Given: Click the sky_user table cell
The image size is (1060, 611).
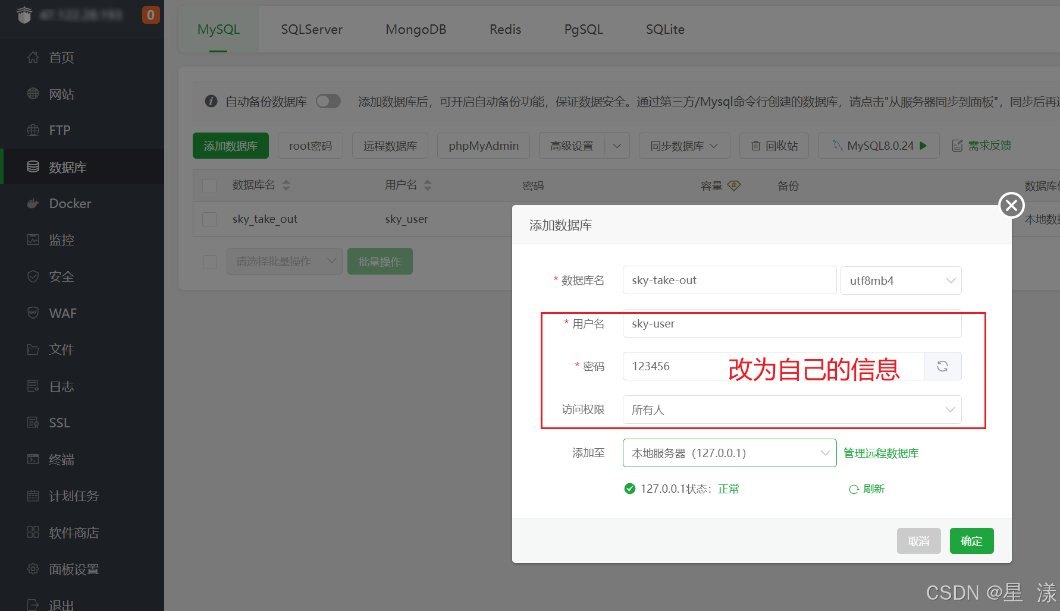Looking at the screenshot, I should [406, 219].
